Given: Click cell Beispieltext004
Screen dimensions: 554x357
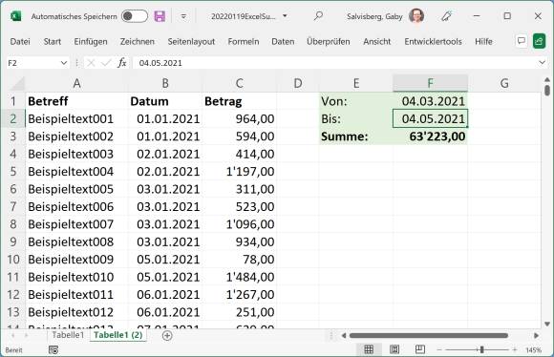Looking at the screenshot, I should click(76, 172).
